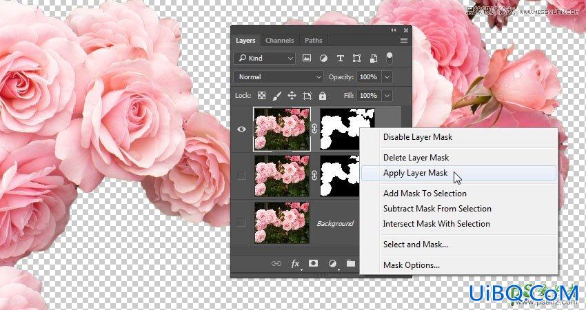Click the smart object filter icon
This screenshot has height=310, width=586.
pyautogui.click(x=373, y=59)
